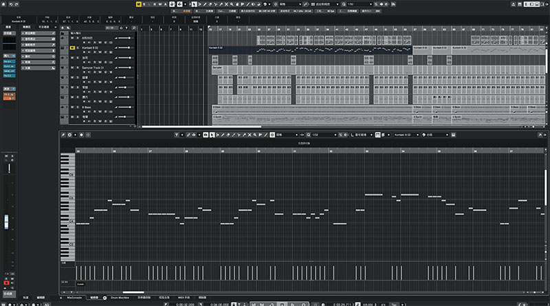
Task: Click the Key Editor setup wrench icon
Action: pyautogui.click(x=63, y=135)
